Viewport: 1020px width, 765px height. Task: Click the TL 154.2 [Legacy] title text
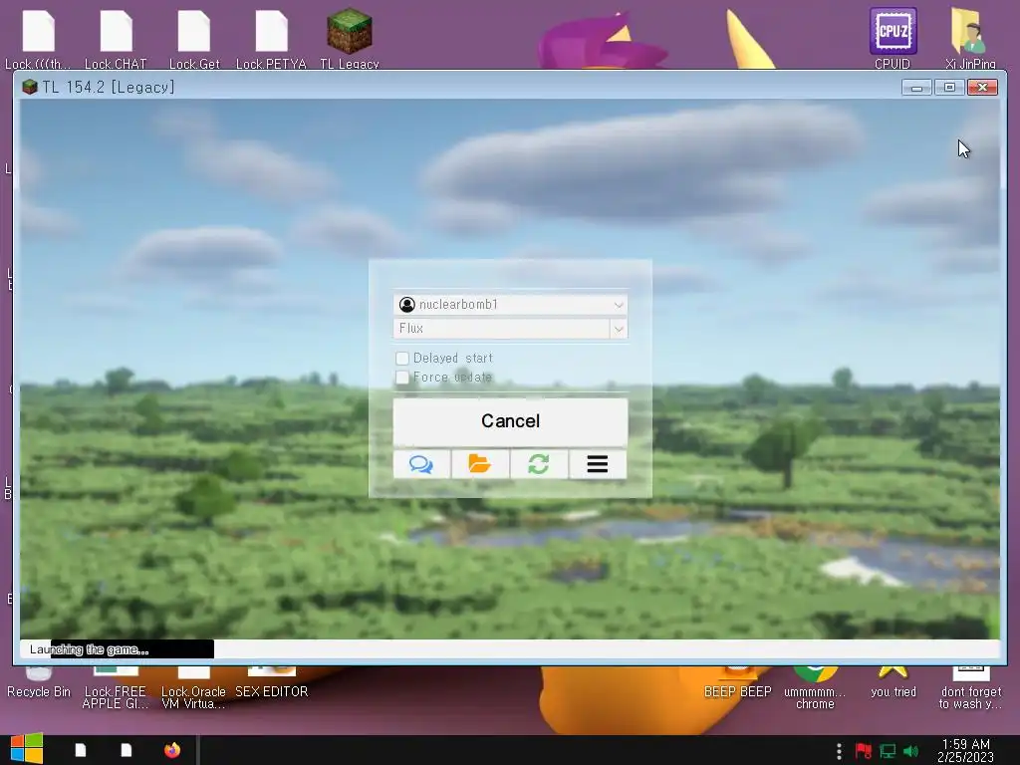[x=109, y=88]
